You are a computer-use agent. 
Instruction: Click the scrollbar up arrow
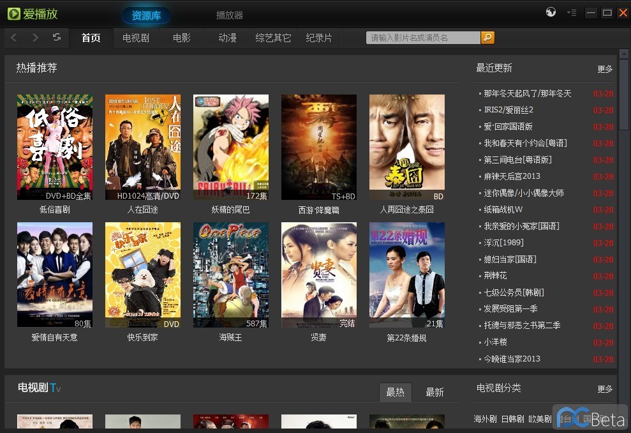pos(624,54)
